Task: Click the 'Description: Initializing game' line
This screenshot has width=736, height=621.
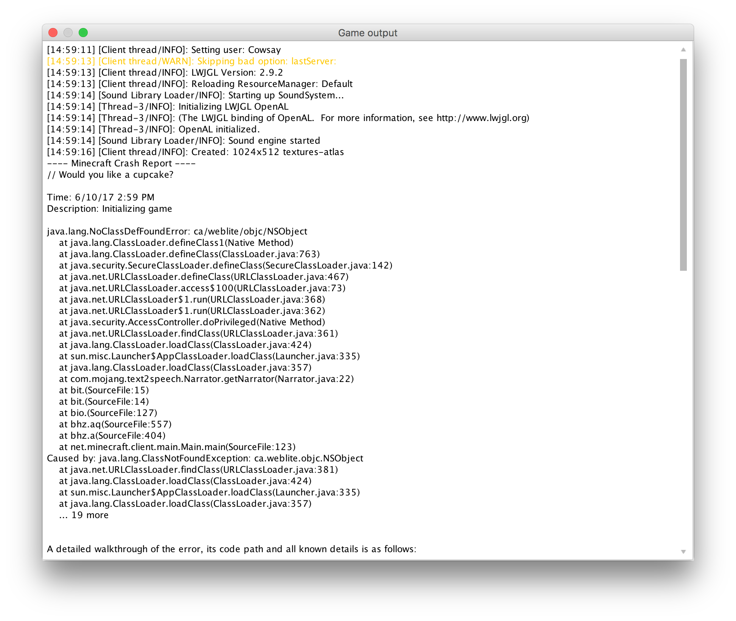Action: [109, 209]
